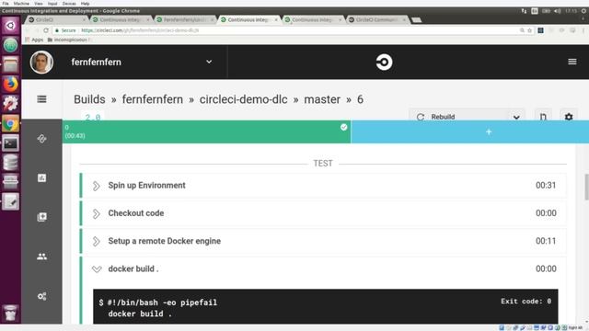Viewport: 589px width, 331px height.
Task: Open the Insights chart icon in the sidebar
Action: pyautogui.click(x=41, y=177)
